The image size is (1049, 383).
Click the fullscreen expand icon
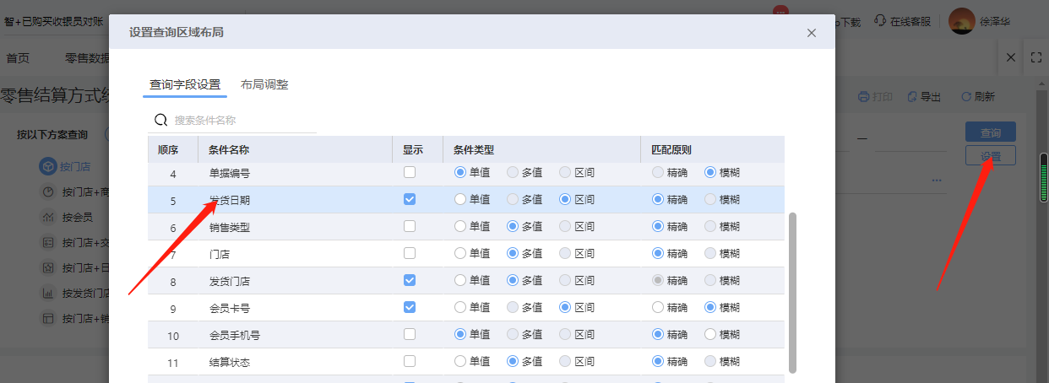pos(1036,58)
